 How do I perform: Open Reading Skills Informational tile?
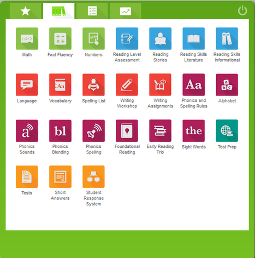227,38
